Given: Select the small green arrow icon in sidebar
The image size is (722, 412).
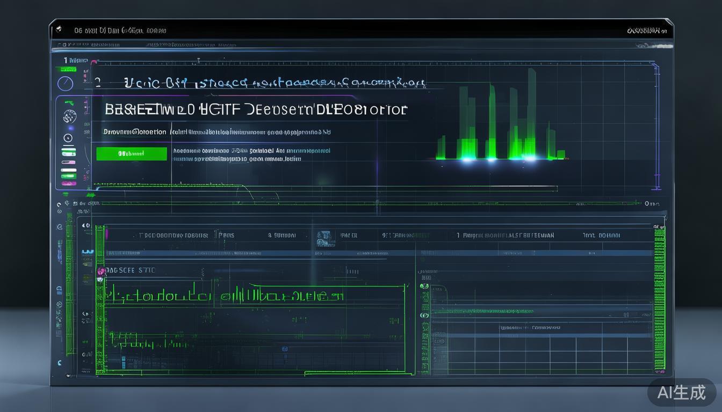Looking at the screenshot, I should tap(68, 102).
